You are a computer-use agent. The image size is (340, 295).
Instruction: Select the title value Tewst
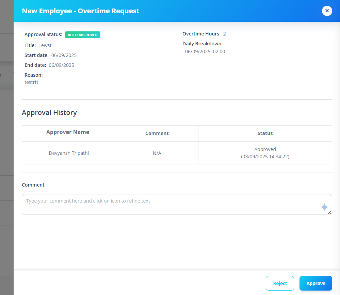click(45, 45)
